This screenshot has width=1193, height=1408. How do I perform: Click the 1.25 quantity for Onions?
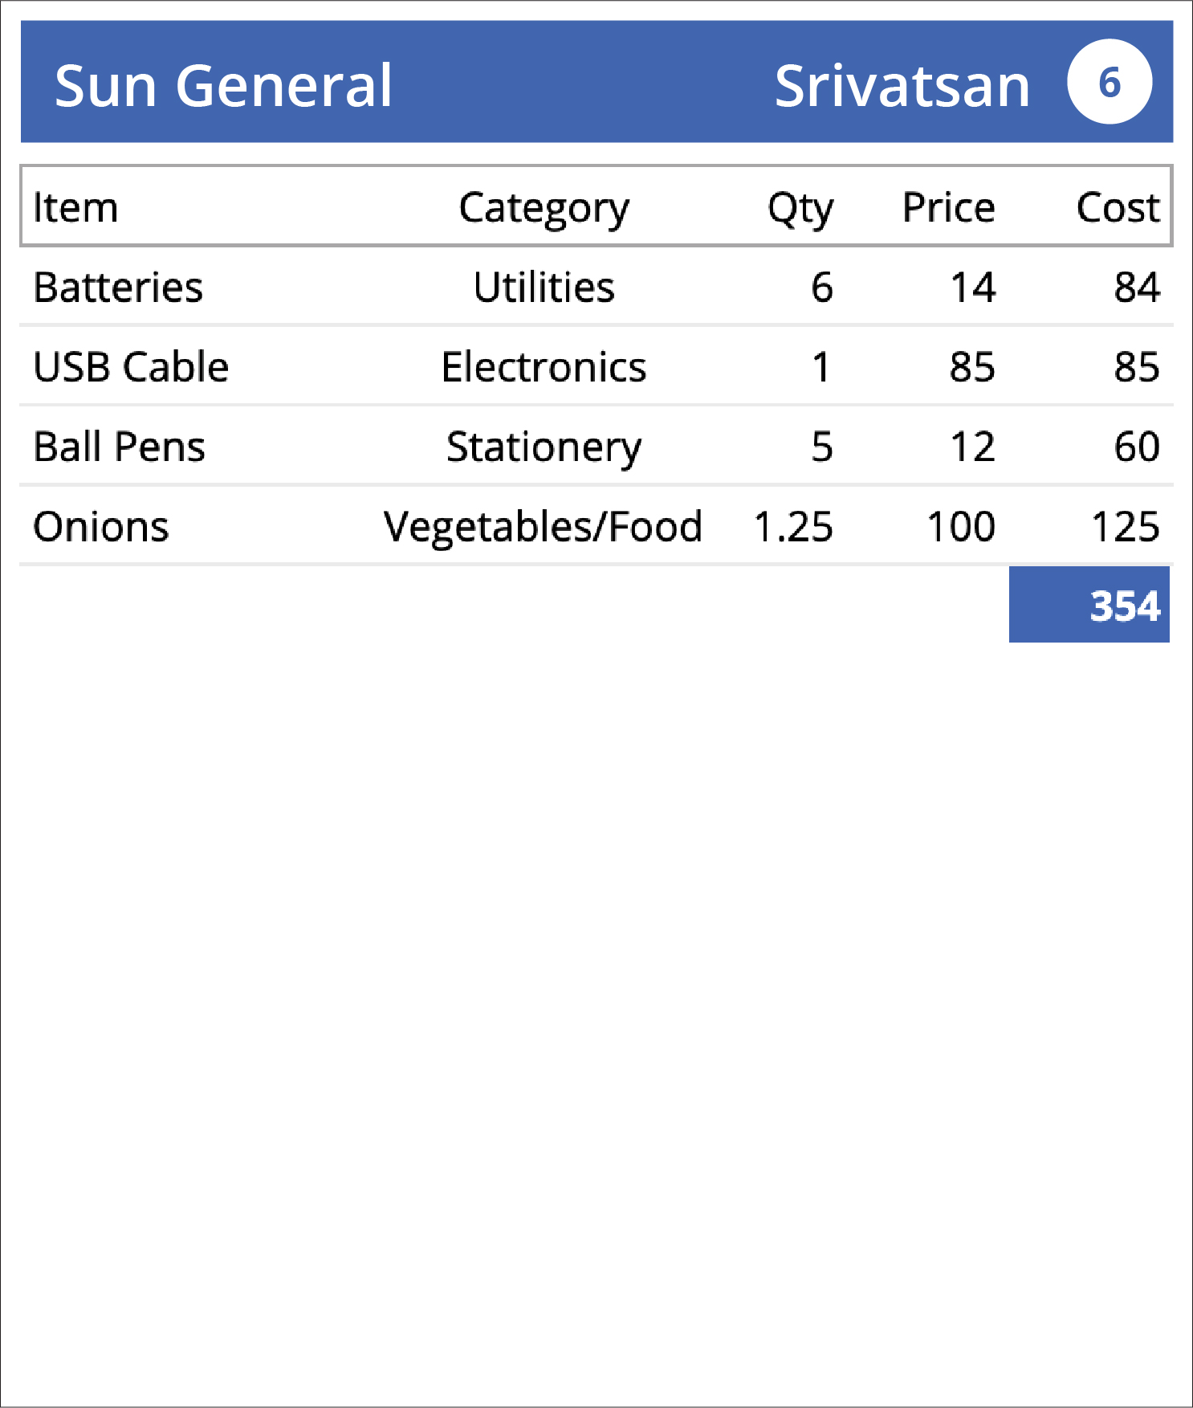pos(794,527)
